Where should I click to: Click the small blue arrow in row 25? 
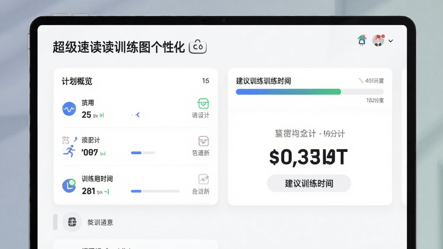(137, 115)
